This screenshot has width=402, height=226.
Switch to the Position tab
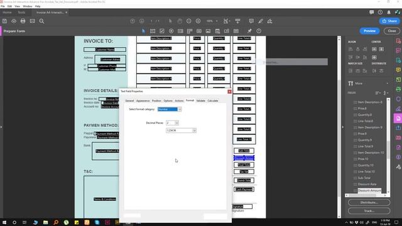point(156,101)
